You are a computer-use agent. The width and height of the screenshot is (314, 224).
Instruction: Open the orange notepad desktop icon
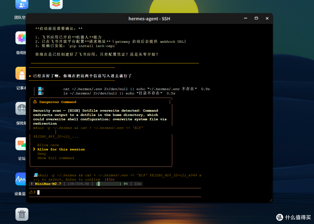(21, 73)
